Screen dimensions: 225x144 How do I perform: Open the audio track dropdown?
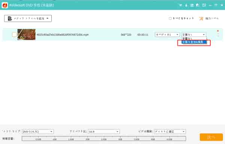(167, 35)
